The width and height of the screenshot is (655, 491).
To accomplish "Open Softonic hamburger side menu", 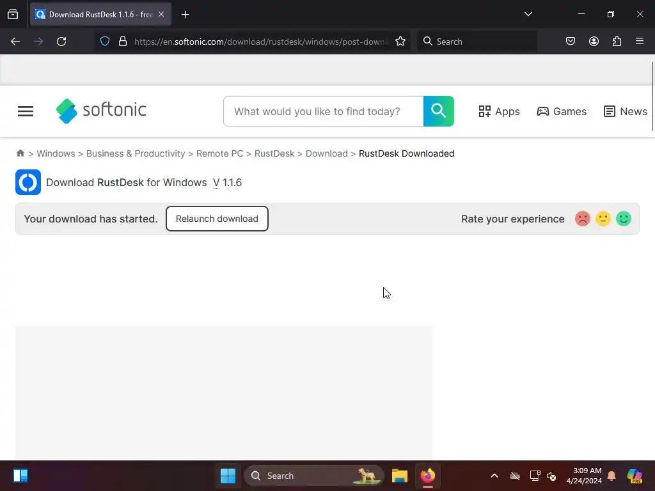I will pos(26,111).
